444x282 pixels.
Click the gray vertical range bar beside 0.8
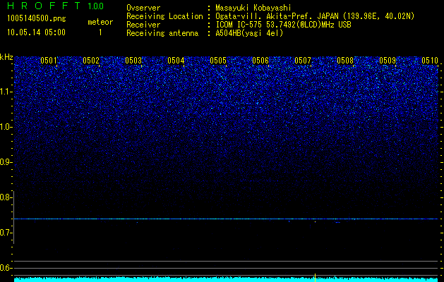(x=14, y=217)
